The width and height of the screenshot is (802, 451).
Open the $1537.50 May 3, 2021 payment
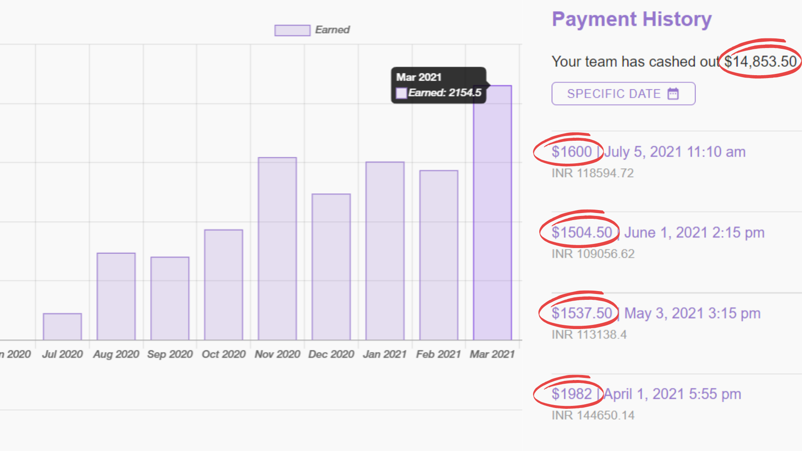pos(655,313)
